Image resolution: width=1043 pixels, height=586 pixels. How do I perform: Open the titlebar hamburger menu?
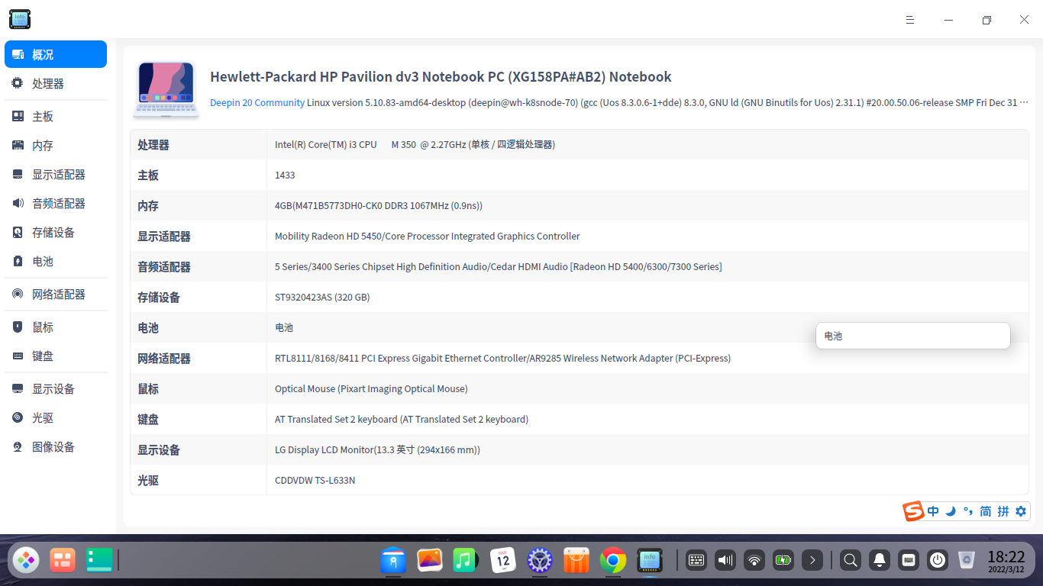pos(910,20)
